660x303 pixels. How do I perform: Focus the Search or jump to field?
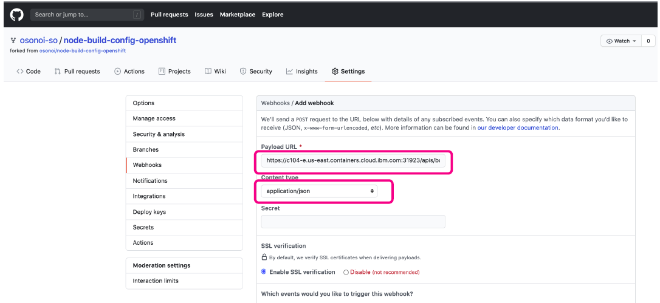(87, 15)
